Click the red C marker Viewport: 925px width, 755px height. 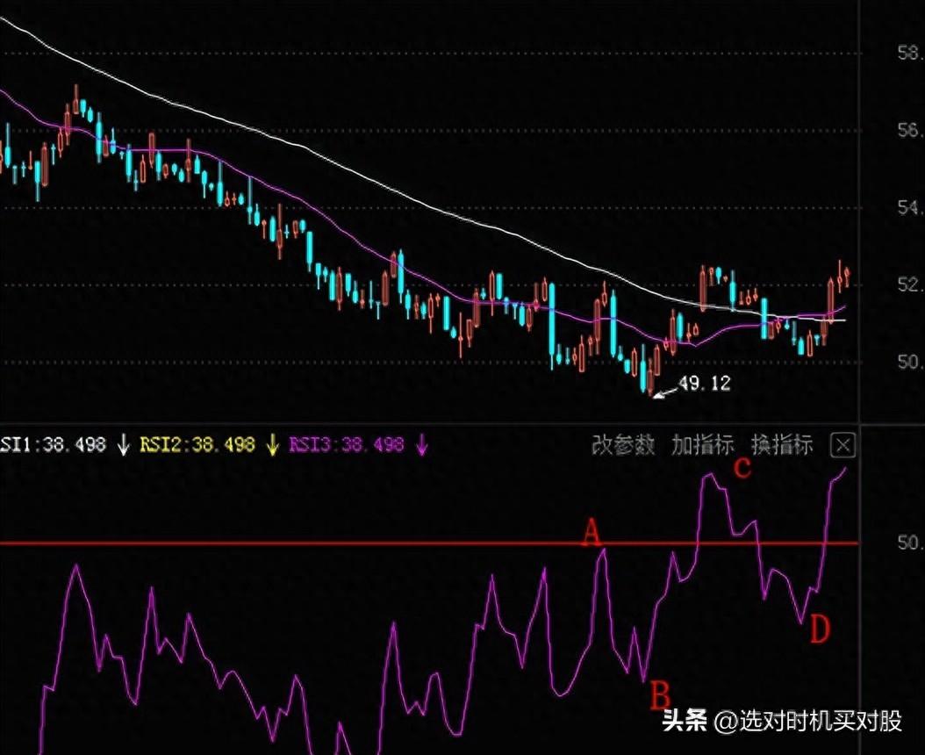[742, 470]
